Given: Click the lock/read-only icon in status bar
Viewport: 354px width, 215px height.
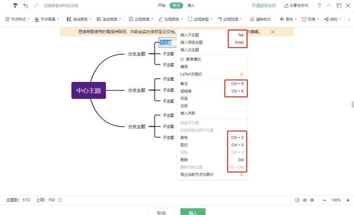Looking at the screenshot, I should [297, 200].
